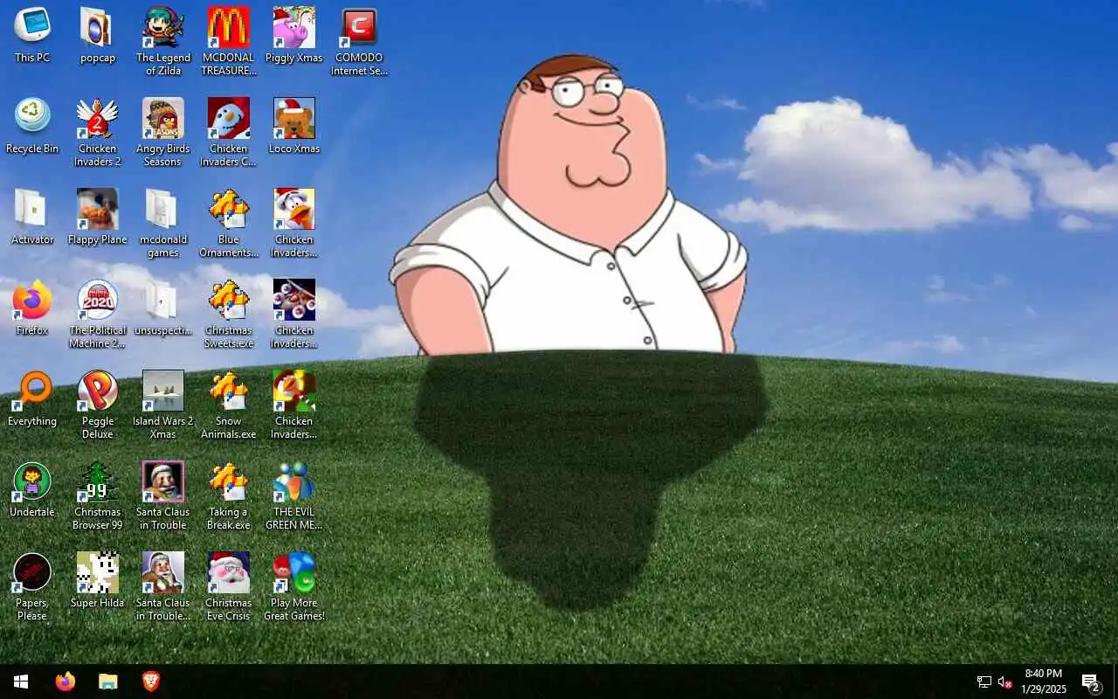The height and width of the screenshot is (699, 1118).
Task: Open the clock showing 8:40 PM
Action: click(1044, 682)
